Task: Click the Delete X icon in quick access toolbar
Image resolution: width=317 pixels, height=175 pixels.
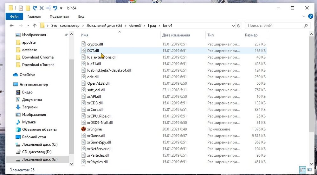Action: 42,8
